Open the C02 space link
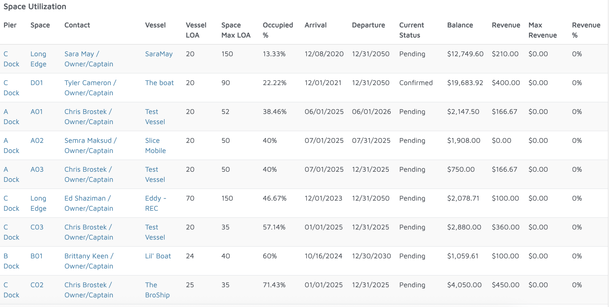 point(37,285)
